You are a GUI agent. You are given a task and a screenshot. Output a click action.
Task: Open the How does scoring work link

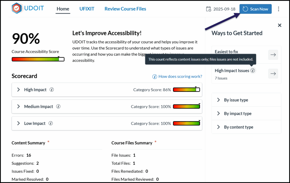180,77
